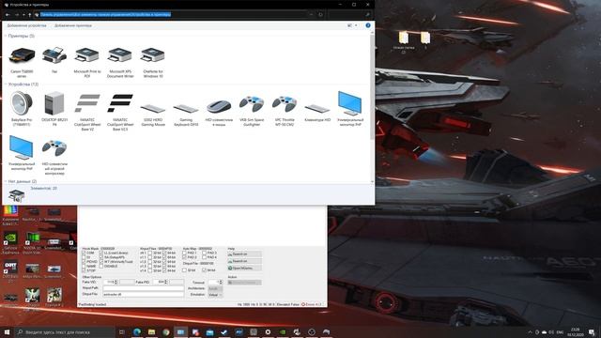
Task: Open Microsoft Edge from the taskbar
Action: 137,331
